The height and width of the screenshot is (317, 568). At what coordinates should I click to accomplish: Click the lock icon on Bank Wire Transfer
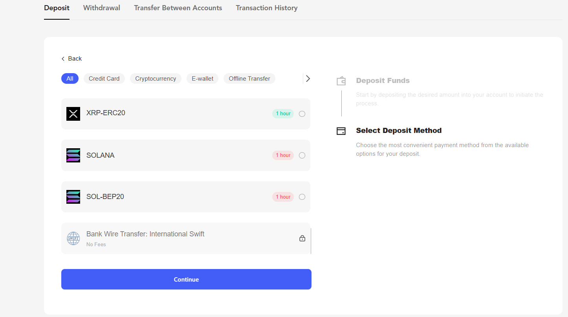tap(302, 238)
